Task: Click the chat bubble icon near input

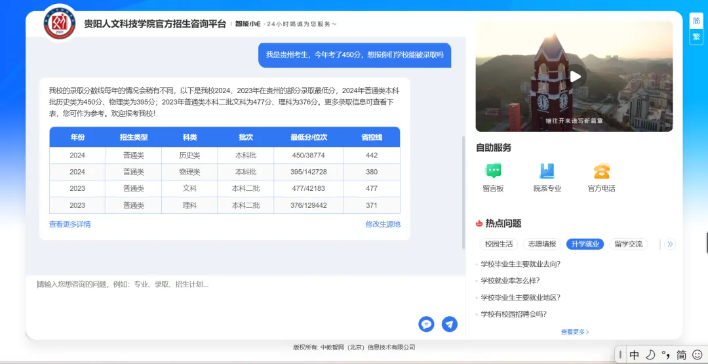Action: point(426,324)
